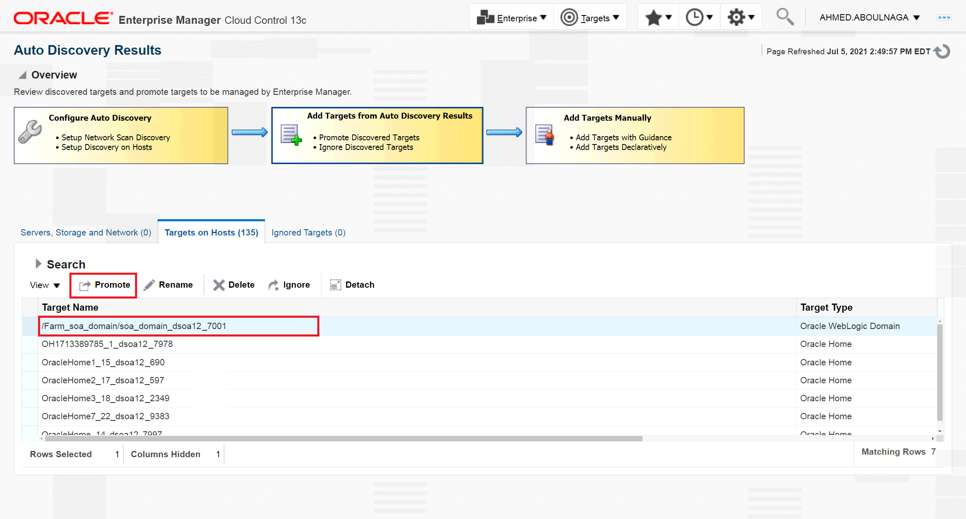The height and width of the screenshot is (519, 966).
Task: Collapse the Overview section
Action: coord(23,75)
